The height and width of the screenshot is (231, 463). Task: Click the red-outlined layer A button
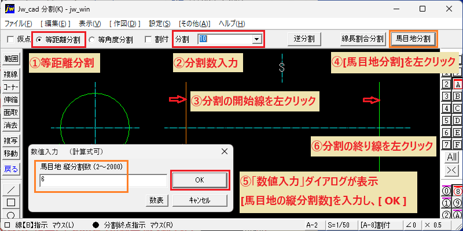(458, 84)
